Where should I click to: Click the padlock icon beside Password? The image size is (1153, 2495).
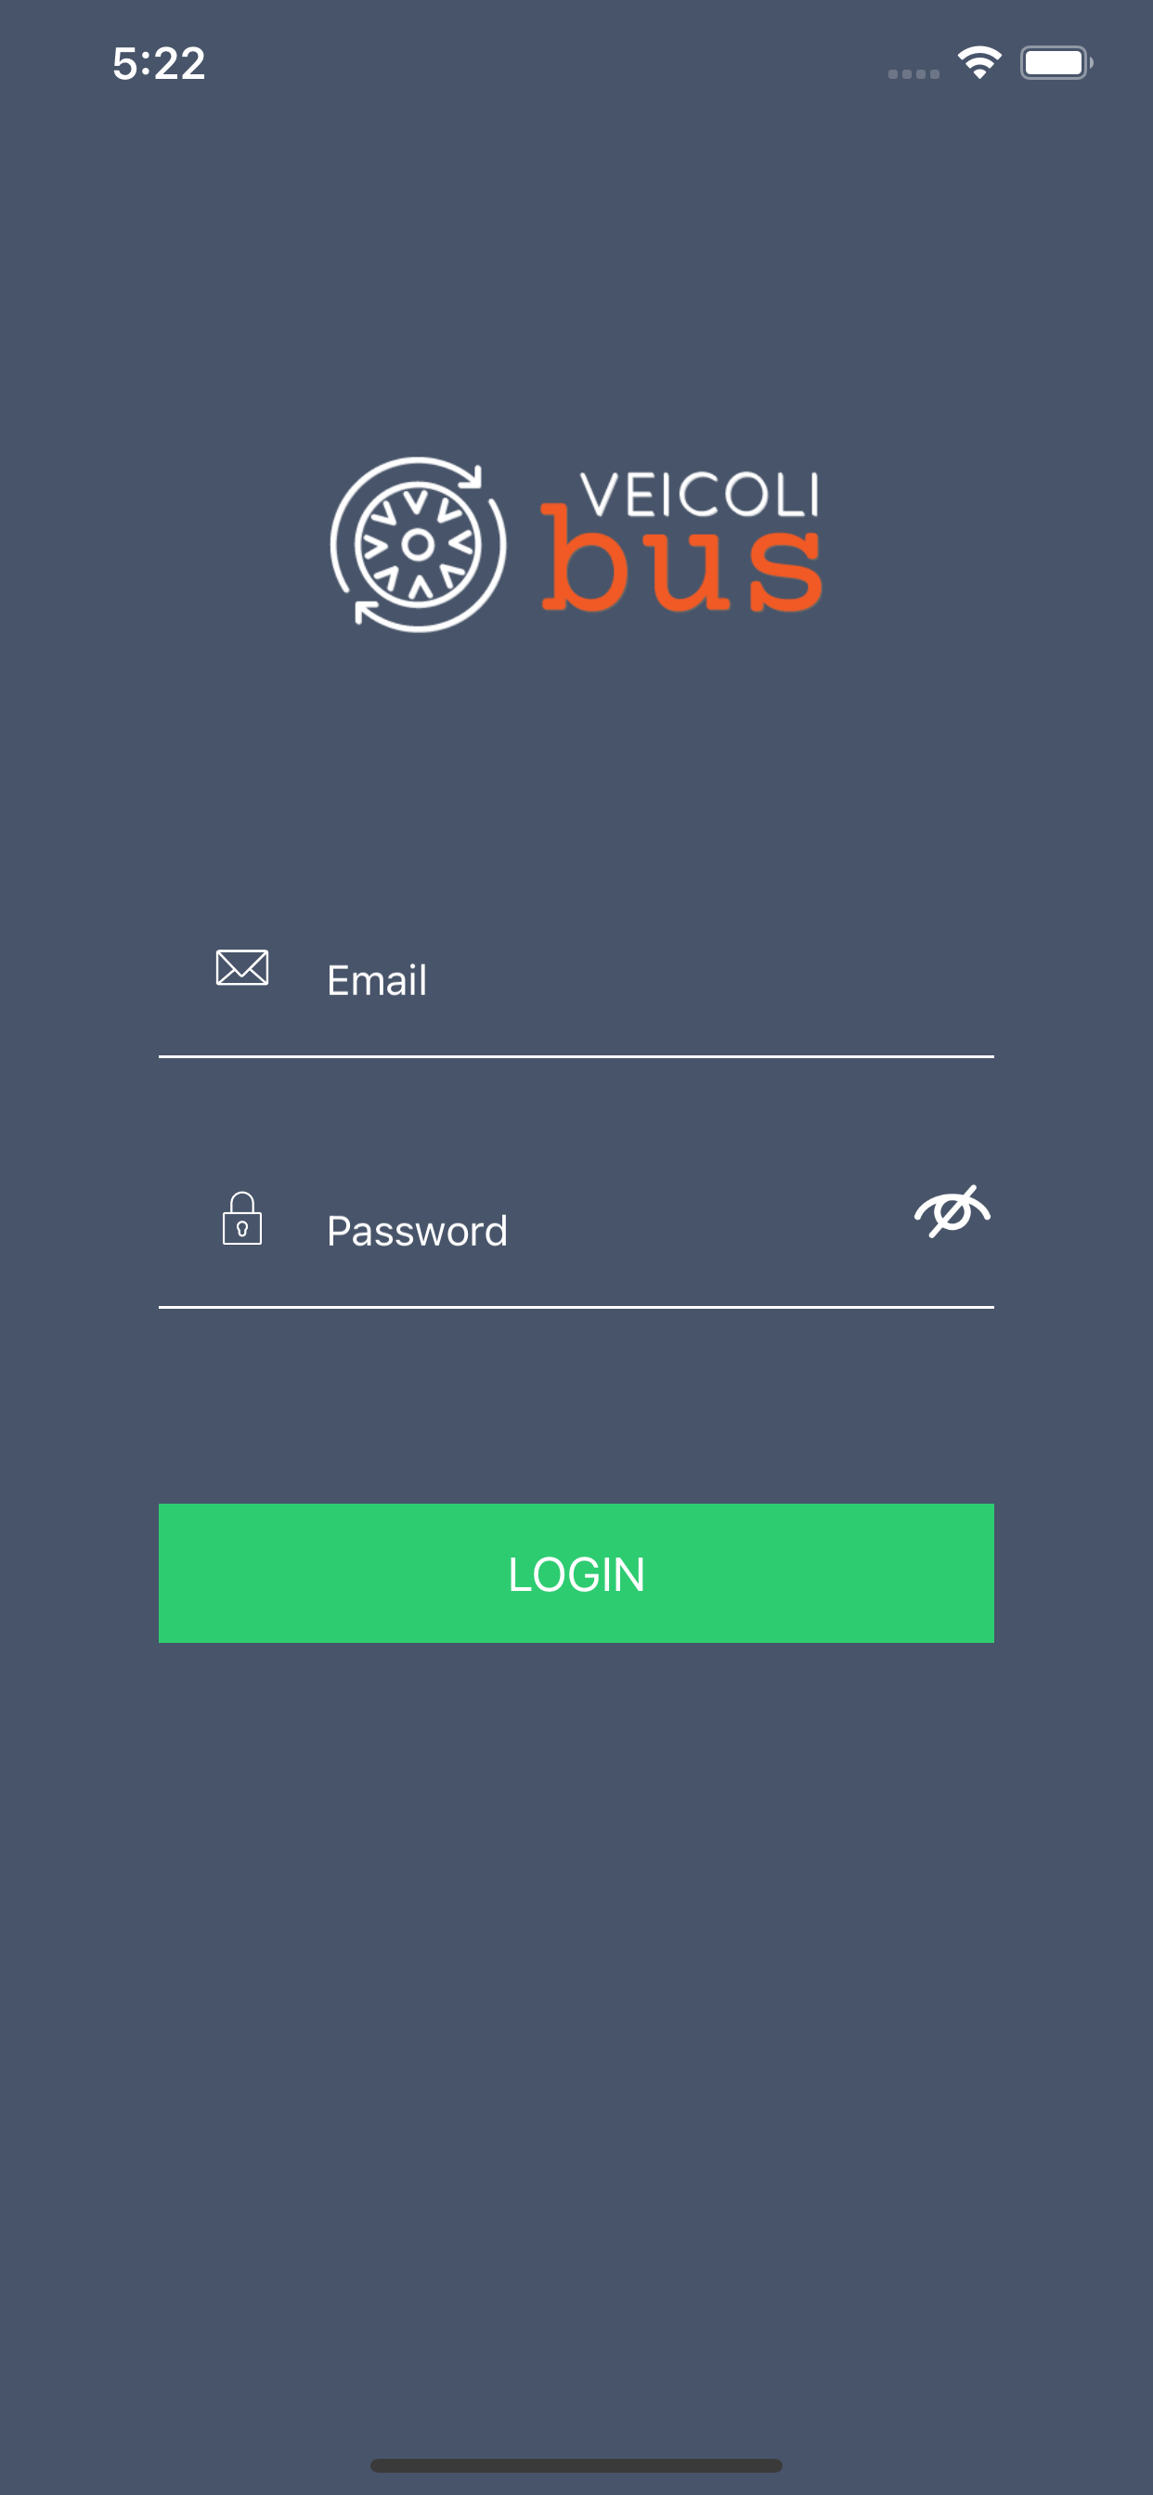coord(242,1218)
